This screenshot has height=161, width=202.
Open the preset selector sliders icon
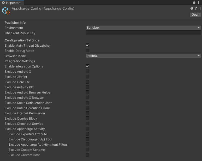196,8
